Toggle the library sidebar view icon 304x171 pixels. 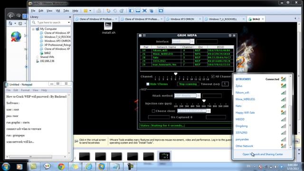131,11
